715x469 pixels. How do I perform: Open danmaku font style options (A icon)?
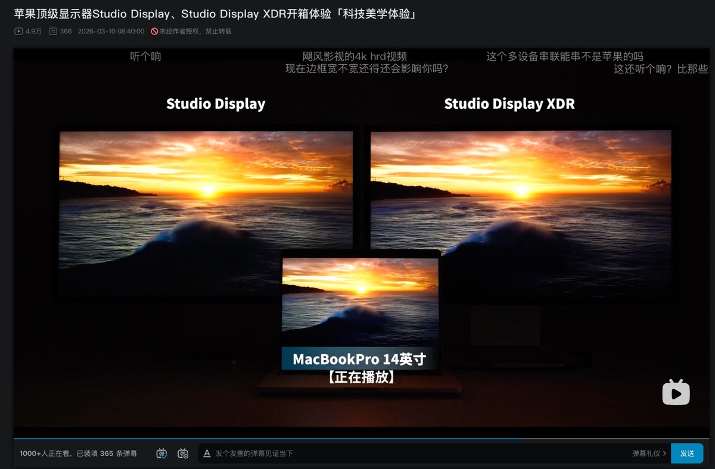coord(207,454)
